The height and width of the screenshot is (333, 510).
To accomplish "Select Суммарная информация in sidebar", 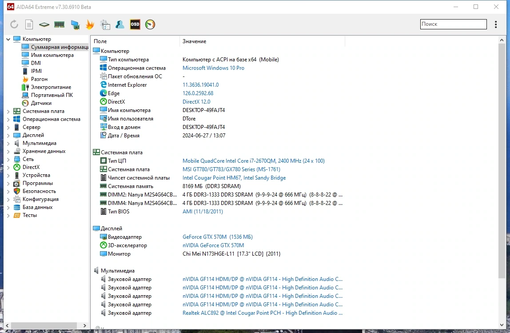I will [x=55, y=47].
